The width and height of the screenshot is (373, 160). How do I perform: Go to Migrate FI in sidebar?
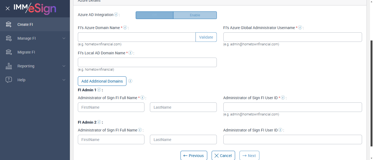26,52
